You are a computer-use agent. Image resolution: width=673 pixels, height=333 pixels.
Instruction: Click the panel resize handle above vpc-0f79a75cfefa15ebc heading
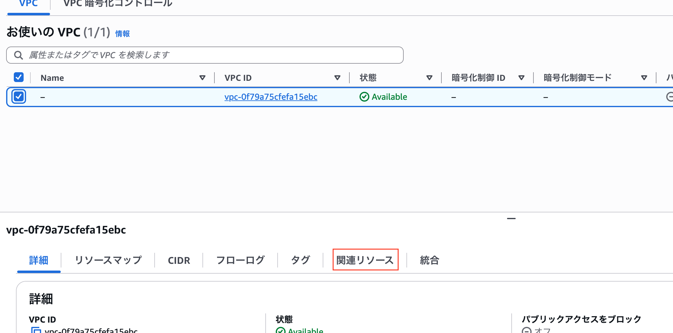click(x=511, y=219)
